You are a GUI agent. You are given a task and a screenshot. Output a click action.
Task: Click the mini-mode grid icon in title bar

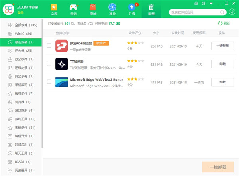[x=204, y=3]
